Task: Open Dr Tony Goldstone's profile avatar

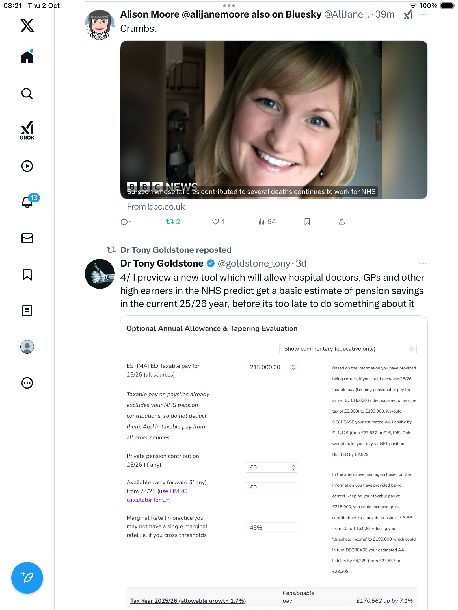Action: pyautogui.click(x=100, y=274)
